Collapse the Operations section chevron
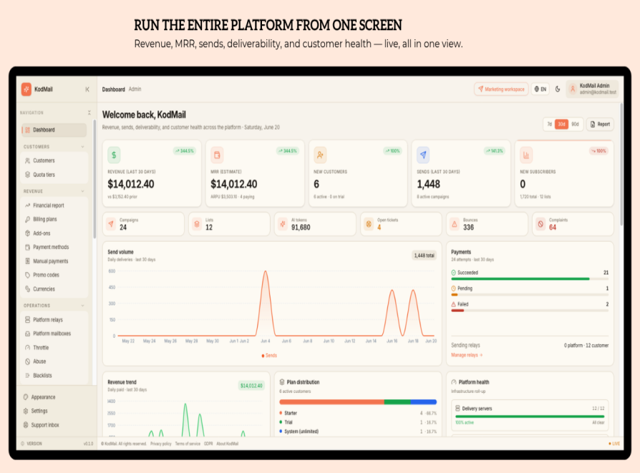 point(83,306)
